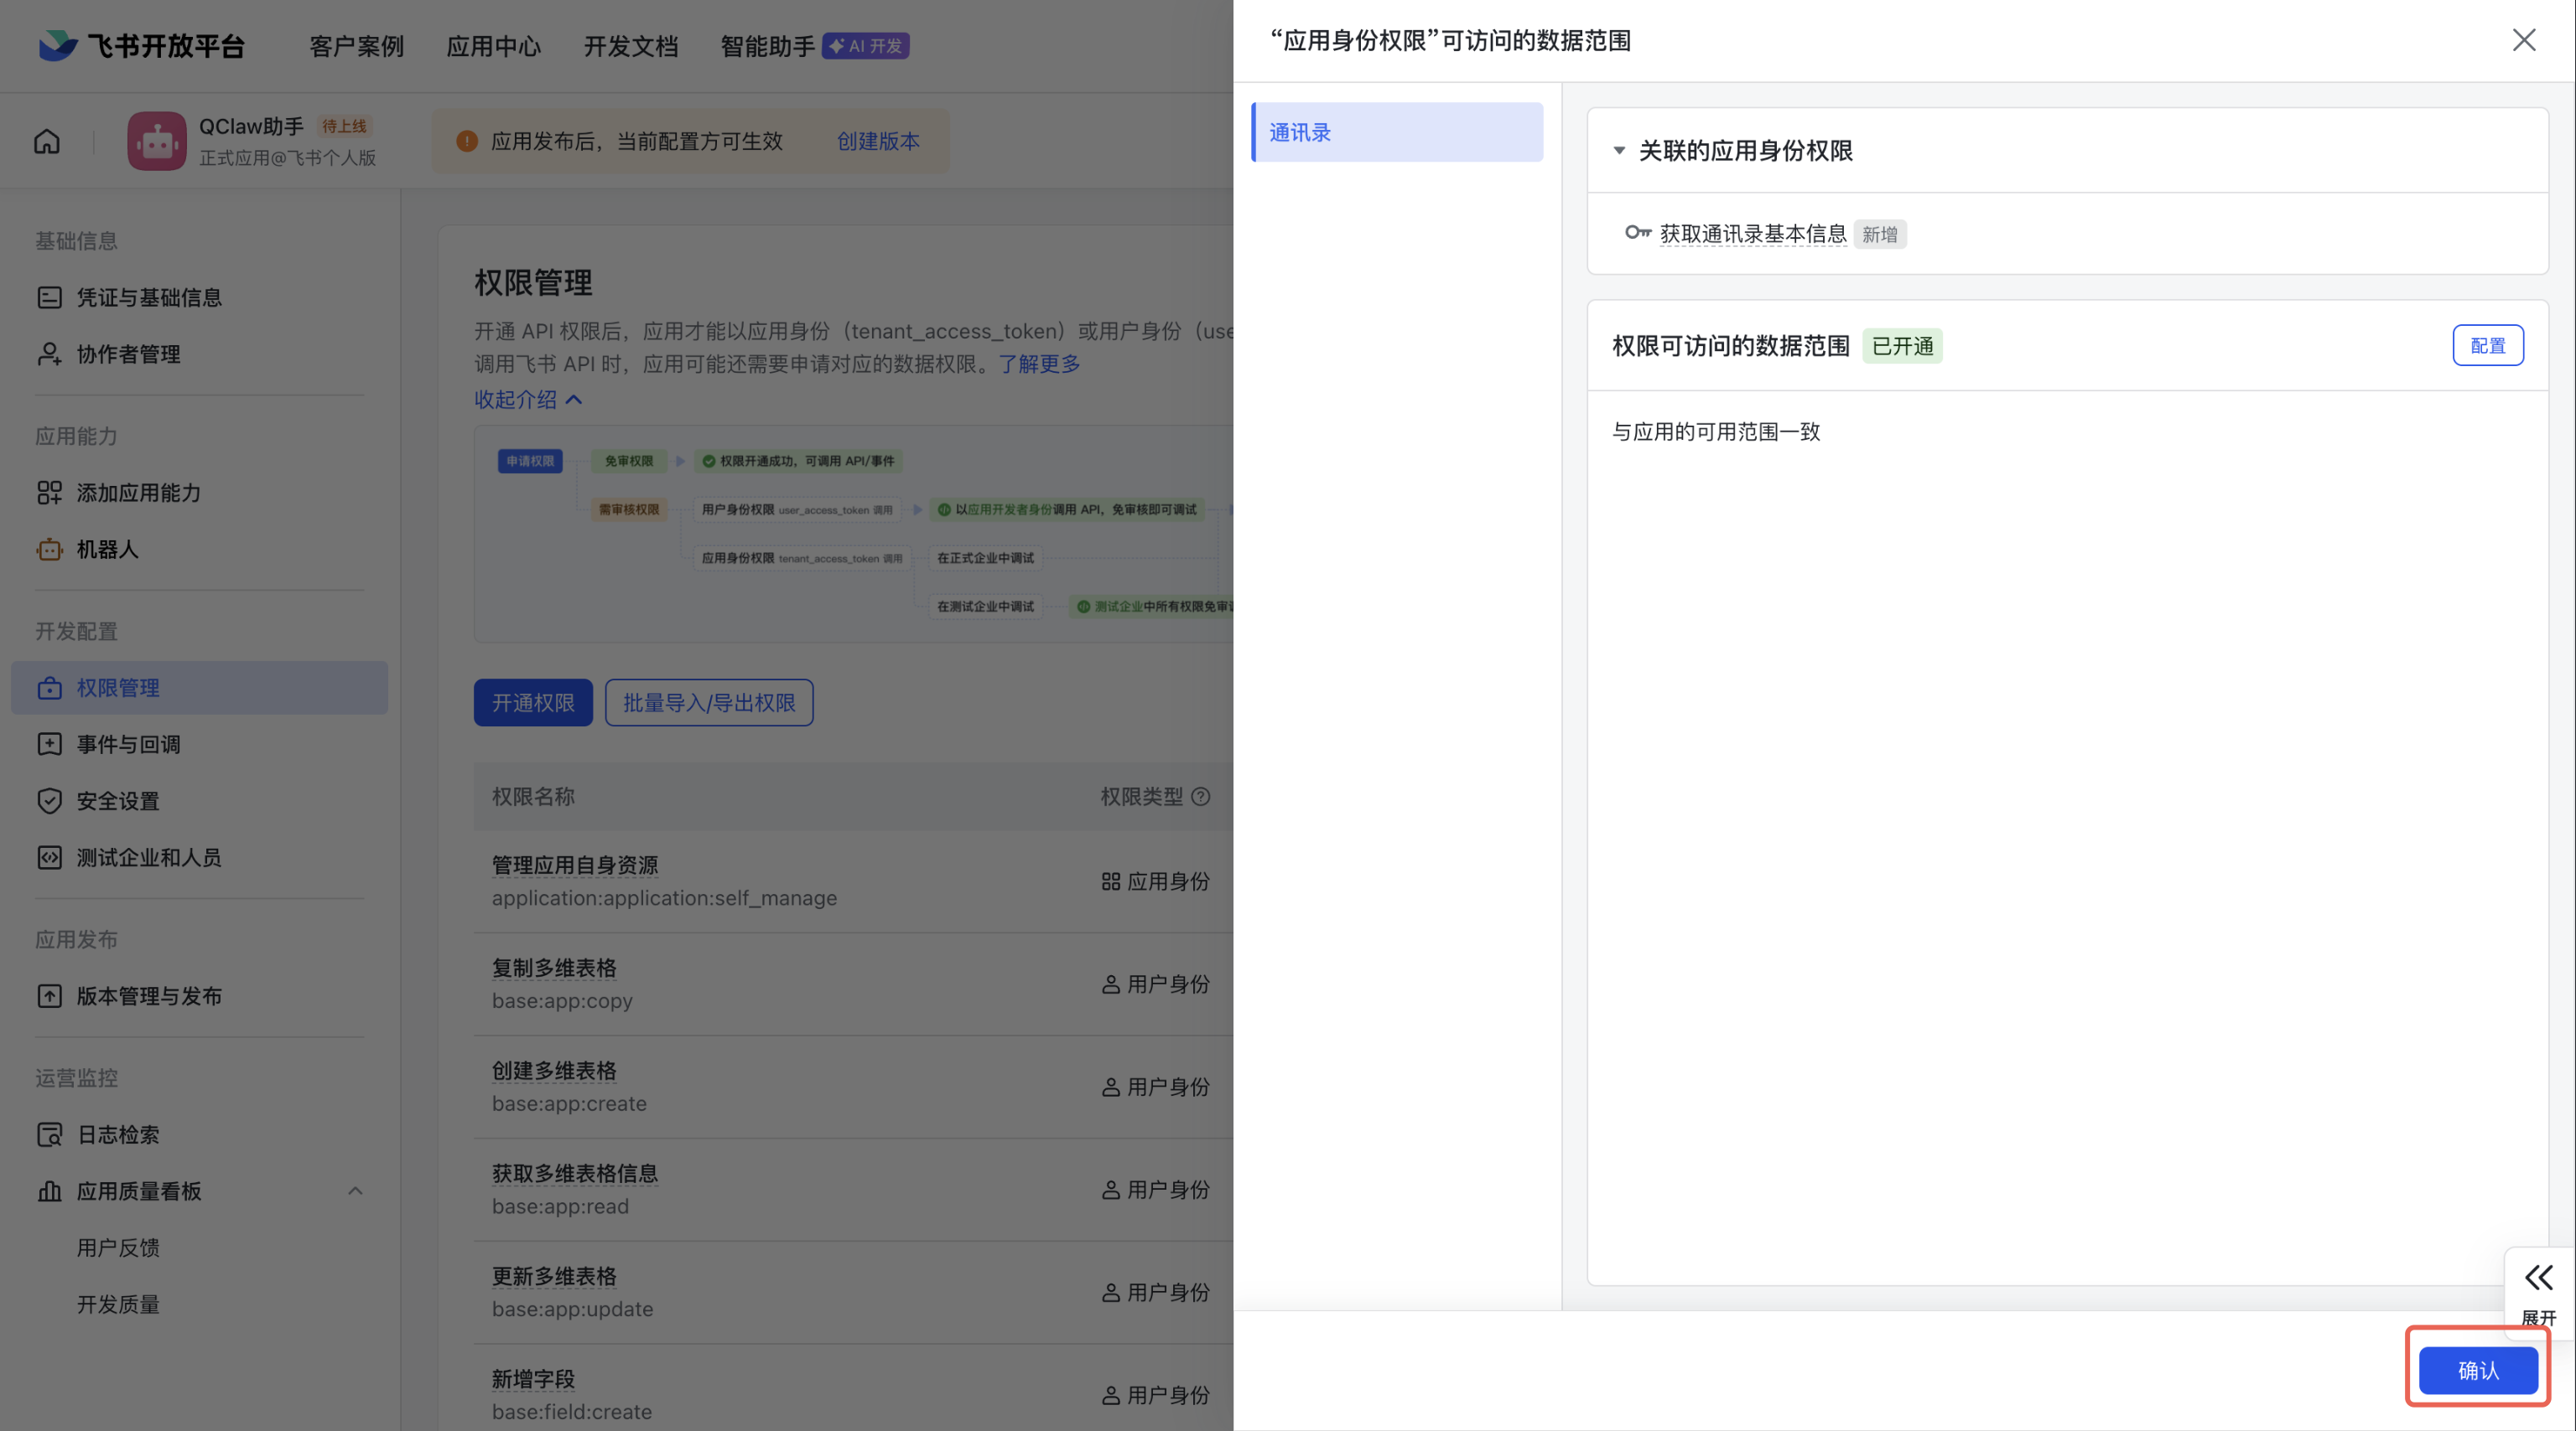2576x1431 pixels.
Task: Open the 了解更多 link
Action: pyautogui.click(x=1039, y=364)
